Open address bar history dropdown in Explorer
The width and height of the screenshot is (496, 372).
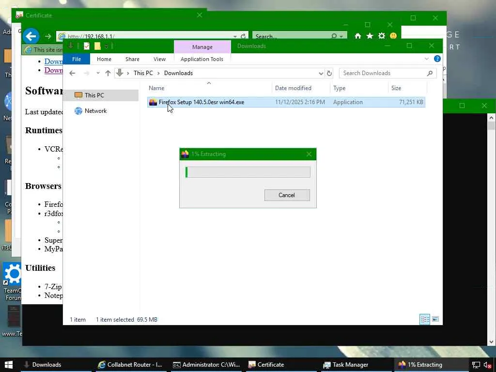coord(321,74)
